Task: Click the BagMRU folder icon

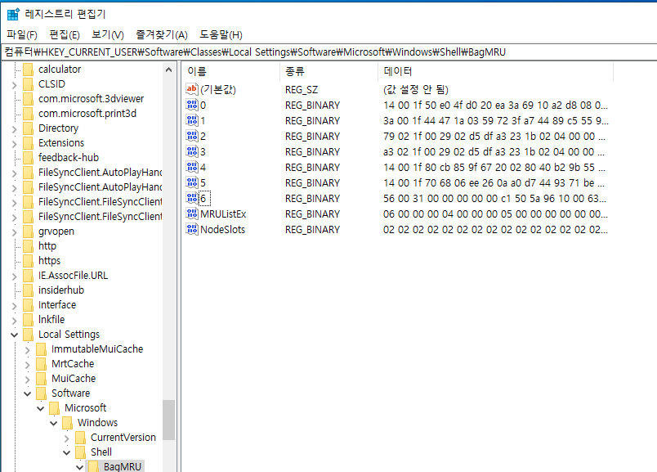Action: 93,466
